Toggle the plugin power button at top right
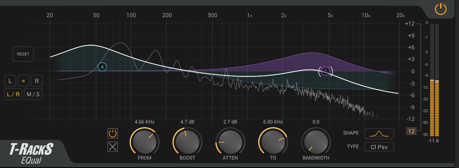 click(x=441, y=9)
